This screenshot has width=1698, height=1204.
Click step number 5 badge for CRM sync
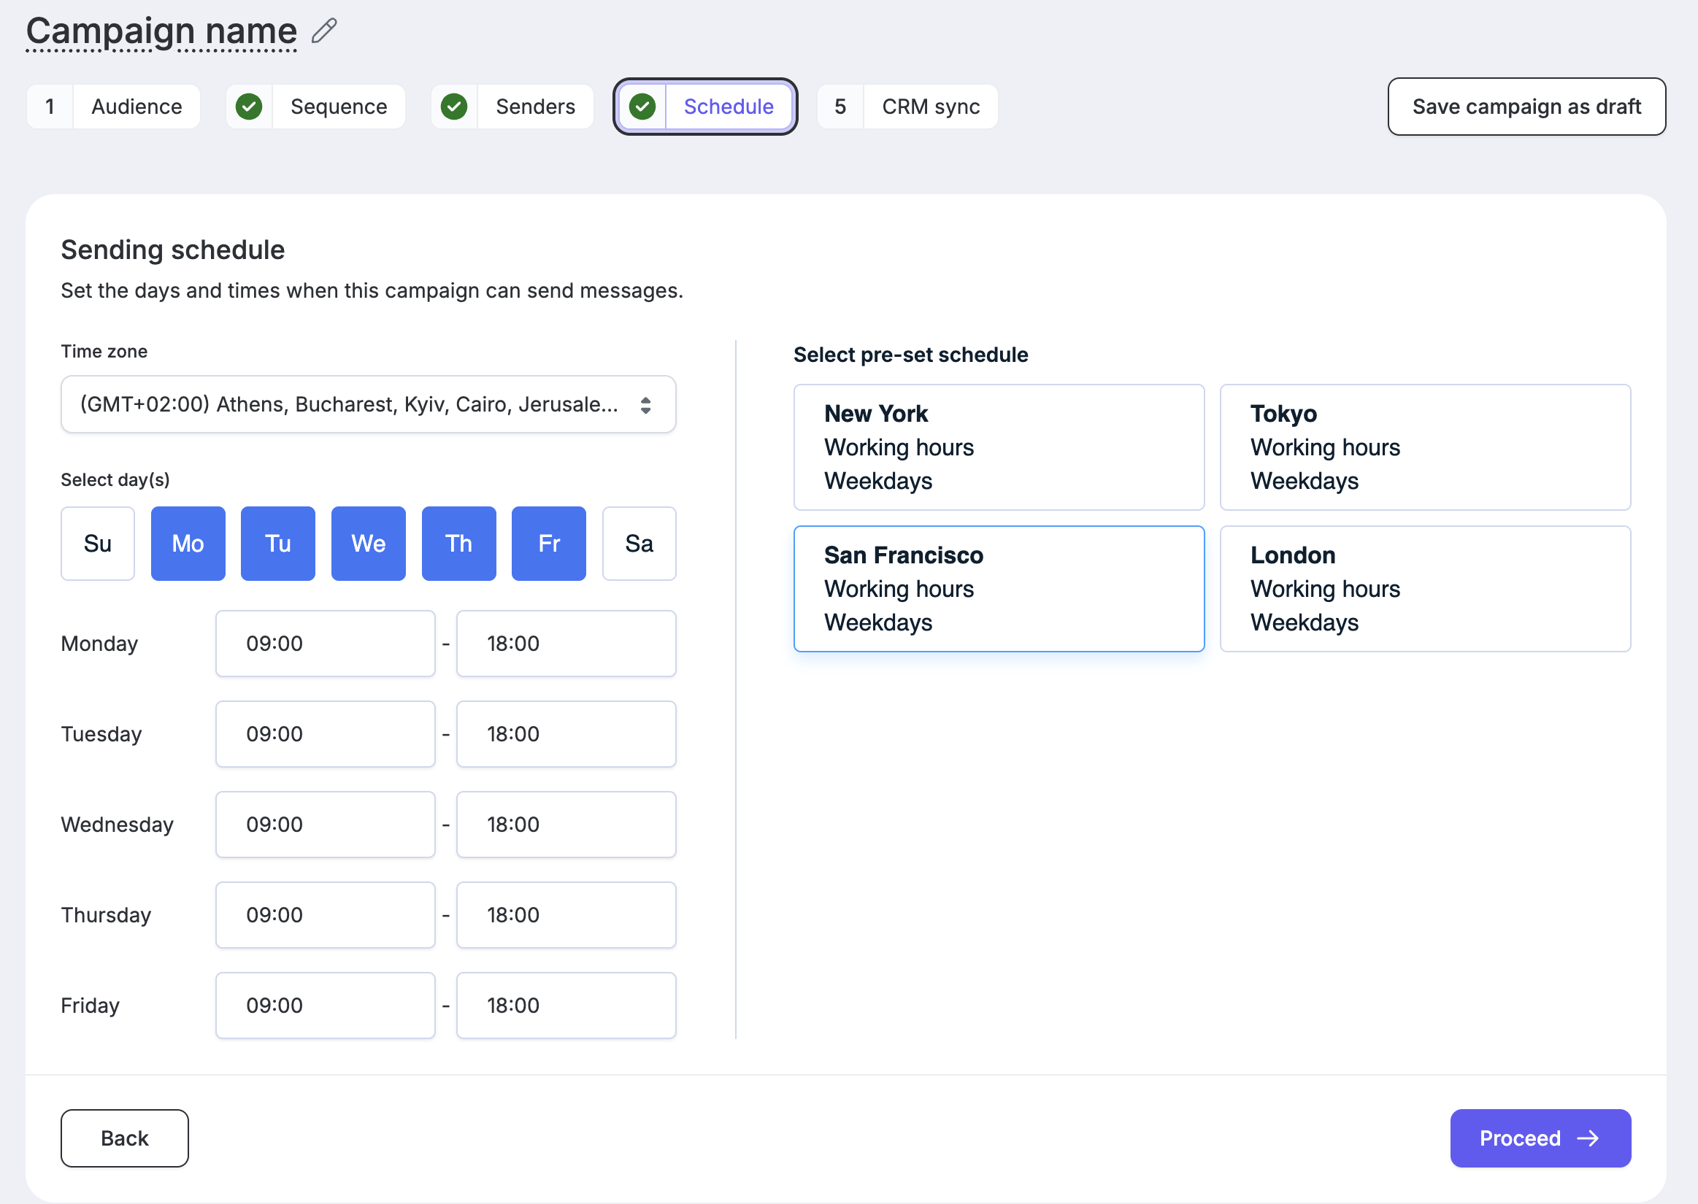(x=840, y=107)
